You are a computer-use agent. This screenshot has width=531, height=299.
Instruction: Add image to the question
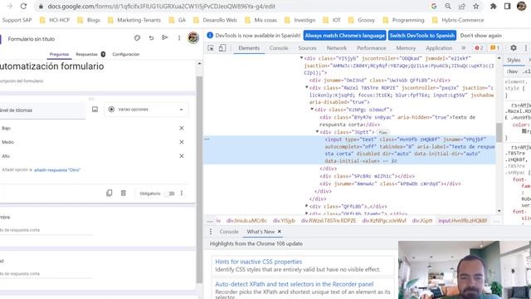95,109
